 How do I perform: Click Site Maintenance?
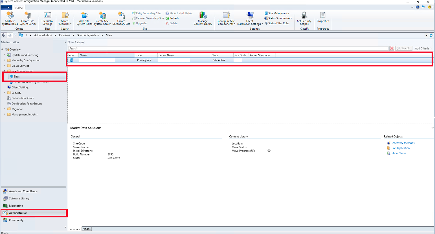[x=277, y=13]
